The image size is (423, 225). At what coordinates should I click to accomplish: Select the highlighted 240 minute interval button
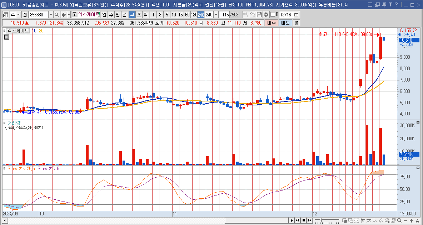click(201, 15)
